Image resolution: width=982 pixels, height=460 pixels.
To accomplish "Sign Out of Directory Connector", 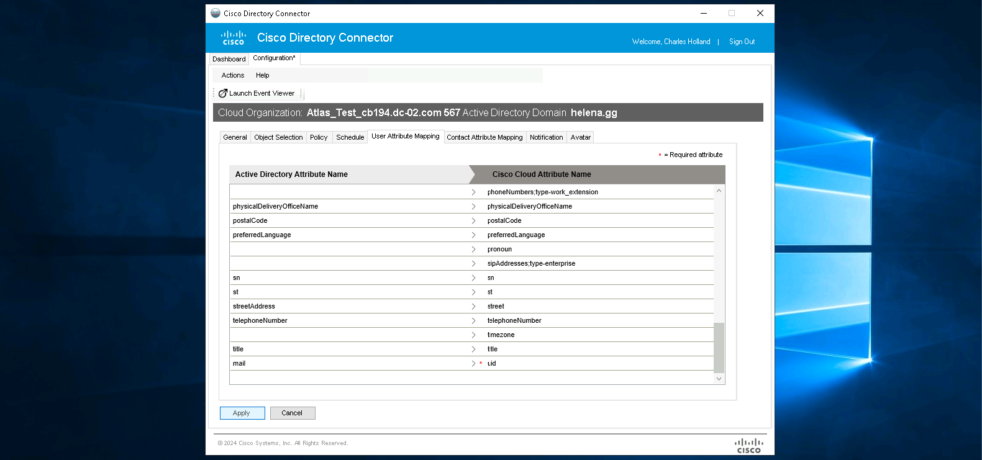I will pyautogui.click(x=742, y=42).
